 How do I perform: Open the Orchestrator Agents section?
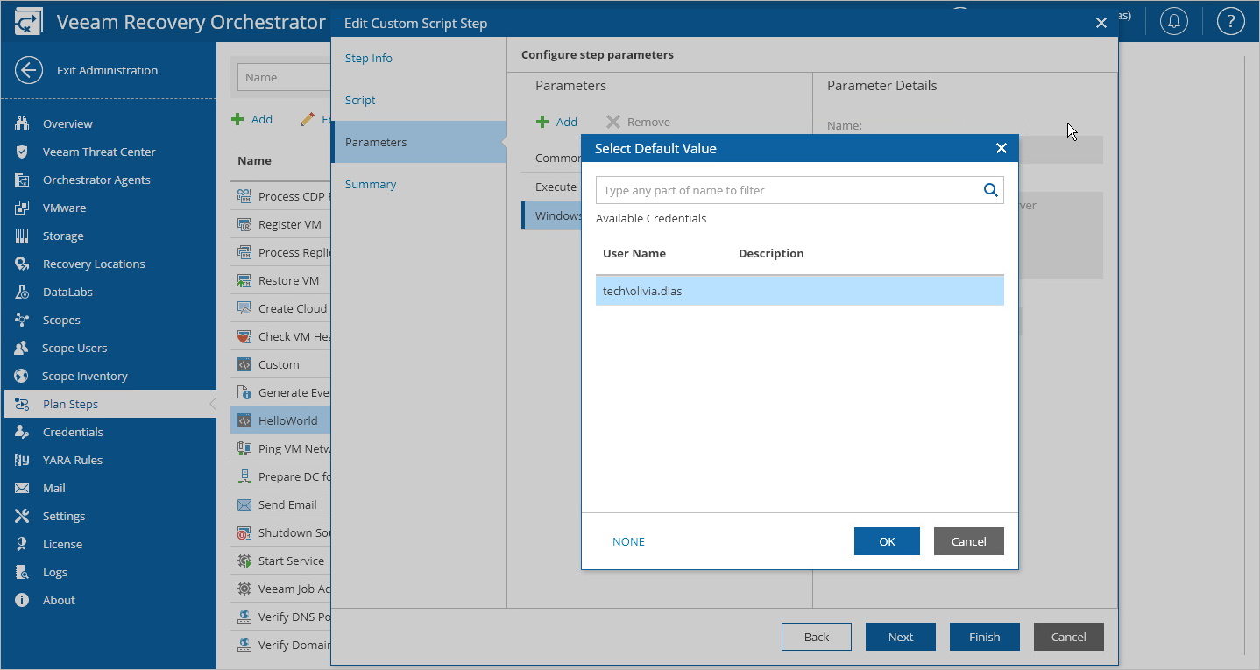click(96, 180)
